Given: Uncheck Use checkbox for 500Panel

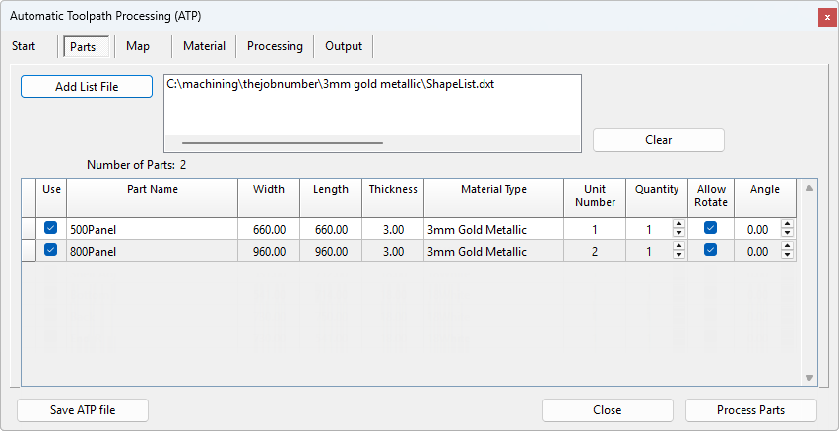Looking at the screenshot, I should tap(51, 228).
